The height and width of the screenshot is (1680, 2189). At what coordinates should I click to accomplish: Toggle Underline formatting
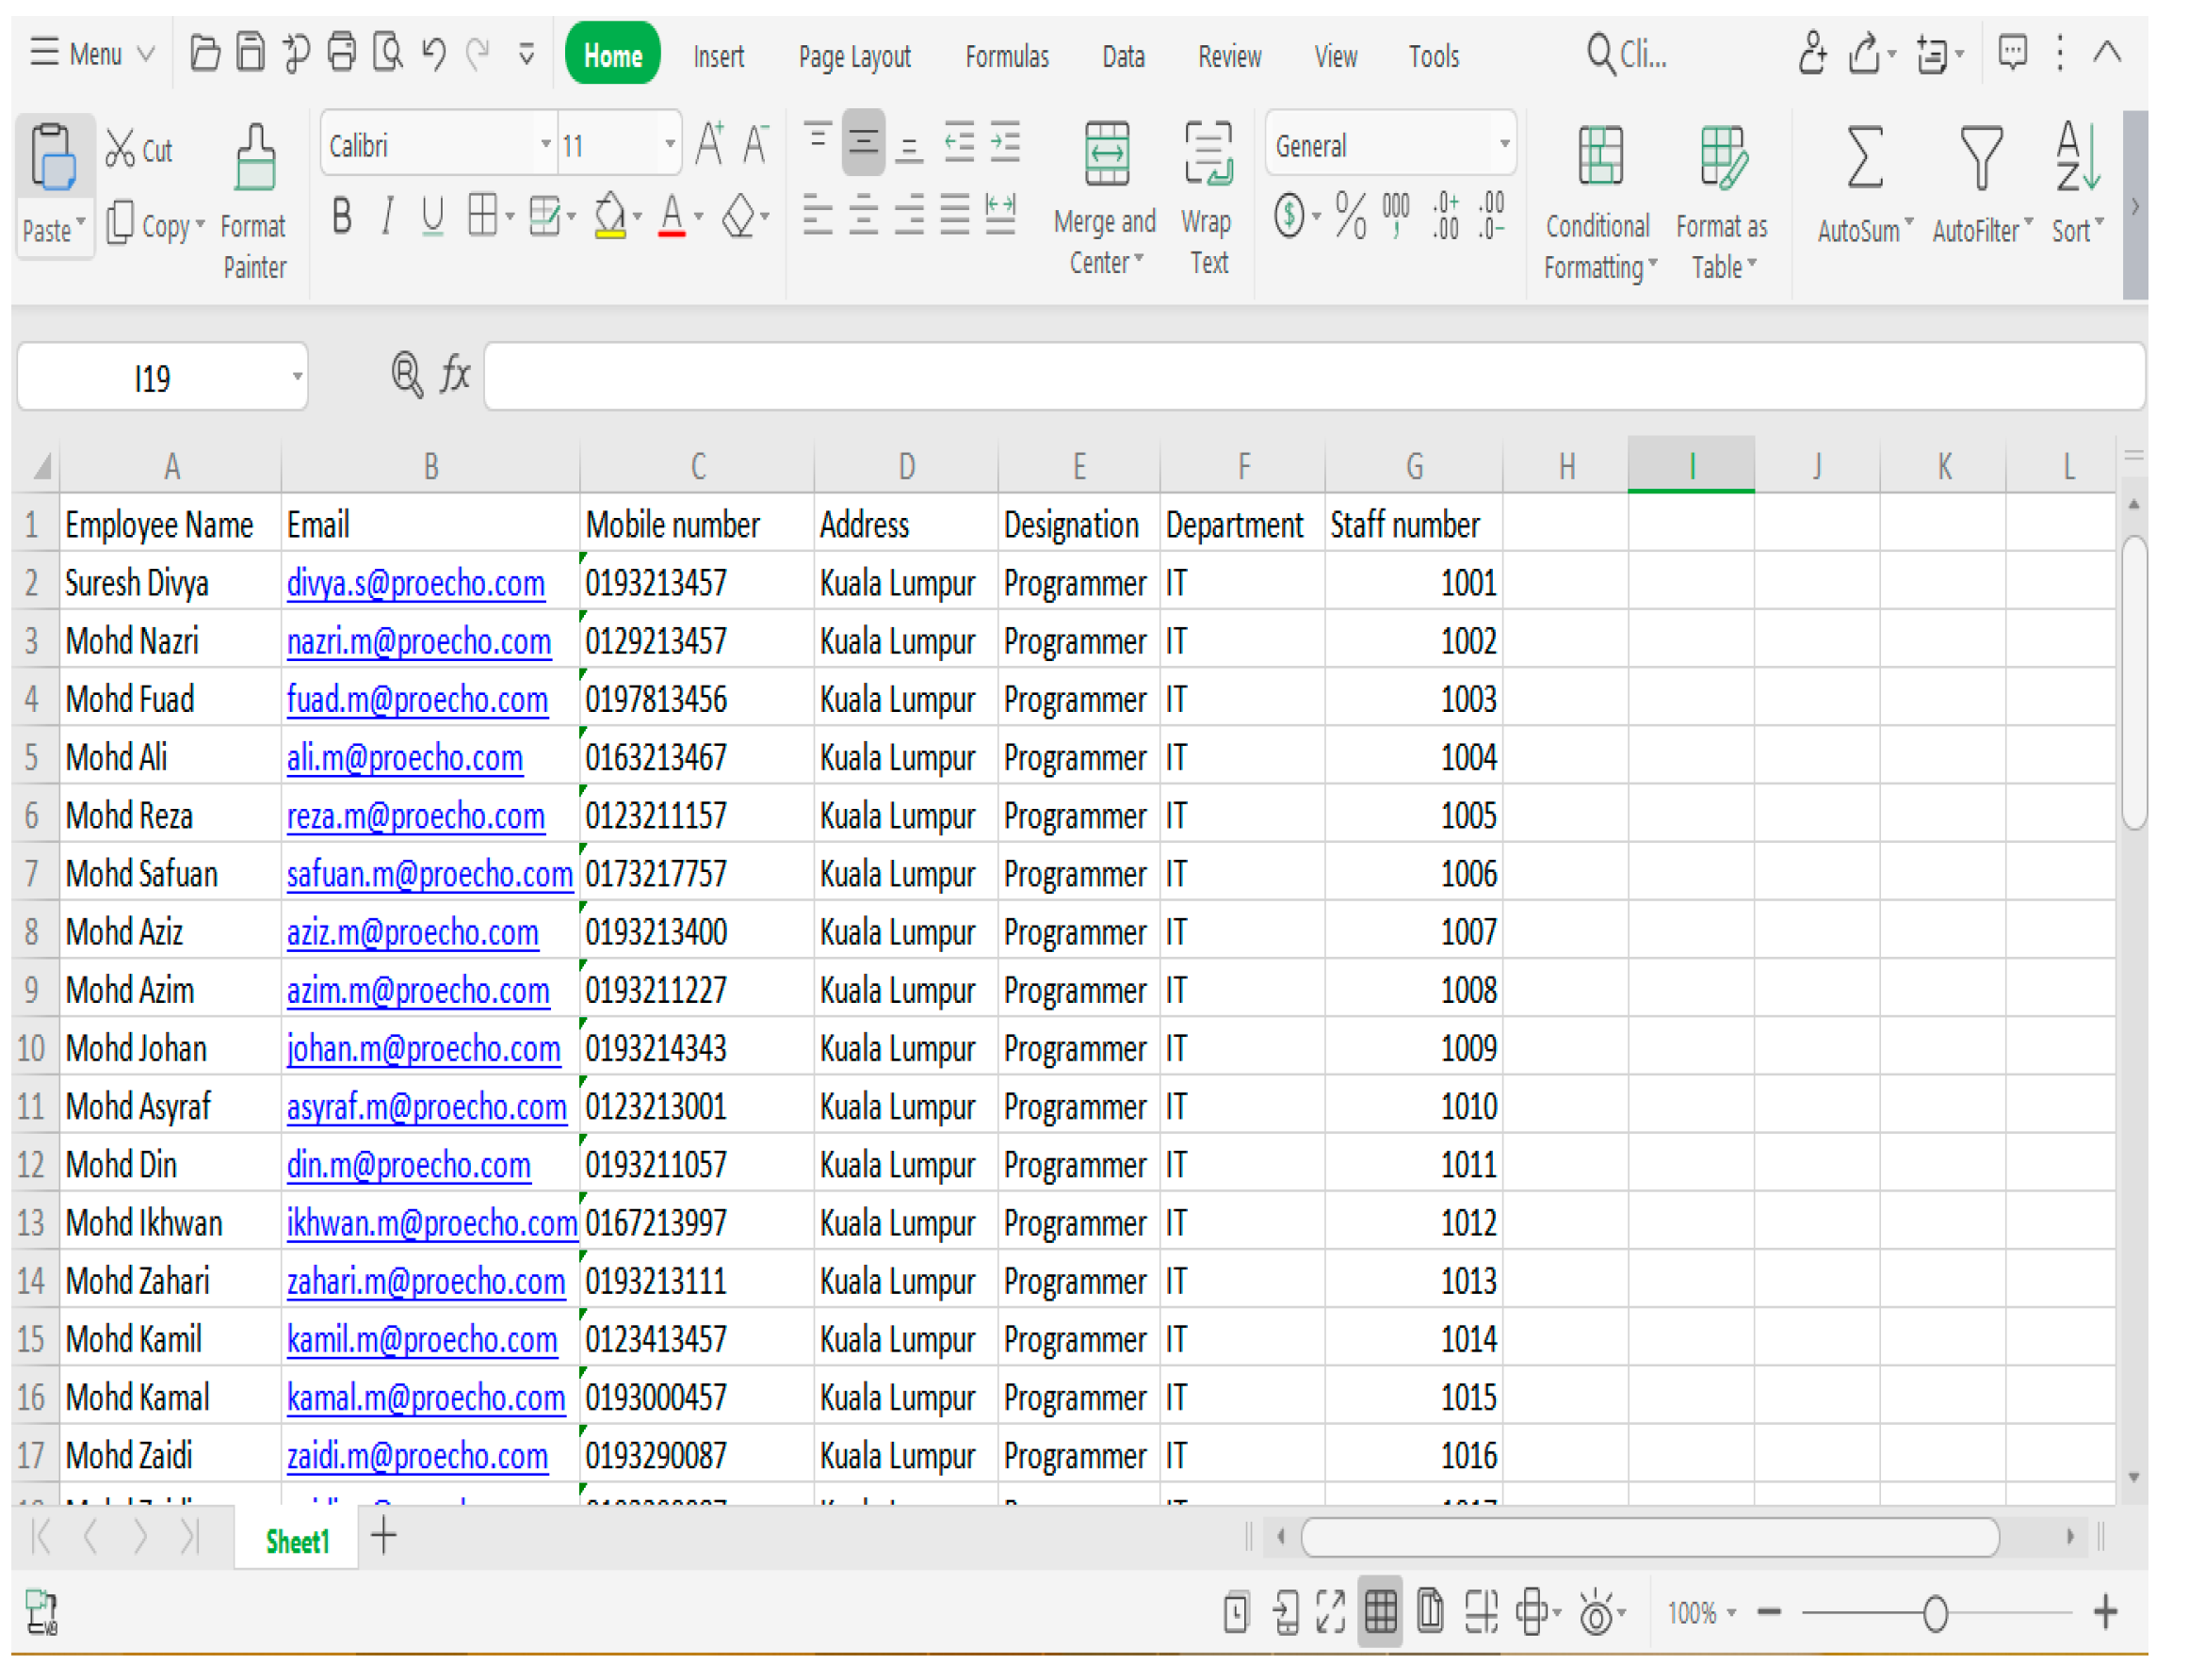(432, 216)
